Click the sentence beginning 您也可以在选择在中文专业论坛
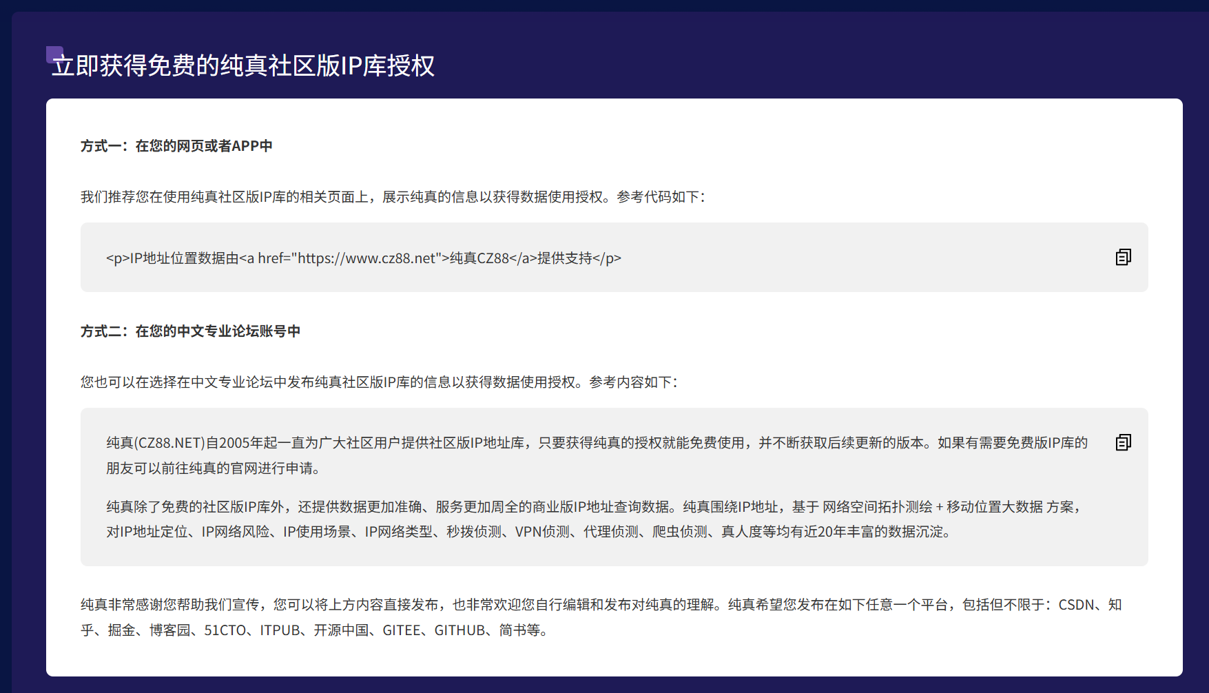This screenshot has height=693, width=1209. click(x=380, y=382)
